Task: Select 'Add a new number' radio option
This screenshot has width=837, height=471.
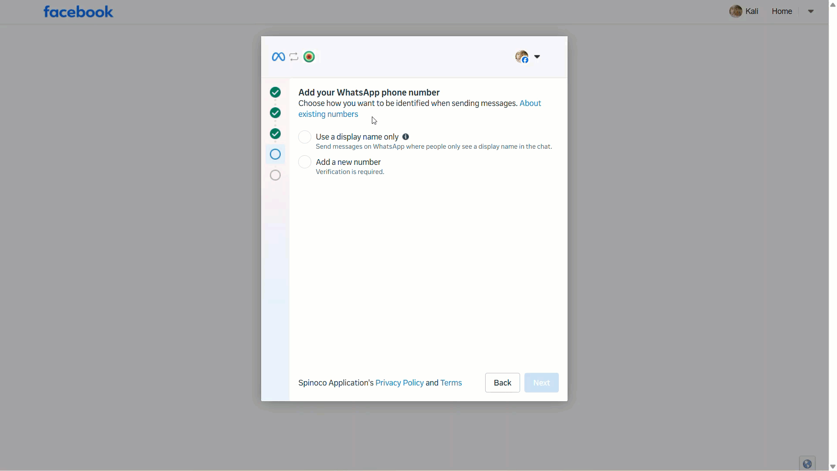Action: (305, 162)
